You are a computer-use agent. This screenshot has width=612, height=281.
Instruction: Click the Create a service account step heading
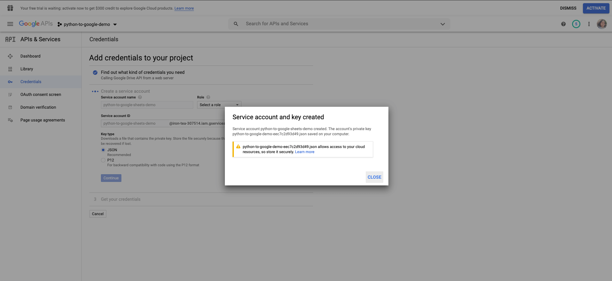tap(125, 91)
